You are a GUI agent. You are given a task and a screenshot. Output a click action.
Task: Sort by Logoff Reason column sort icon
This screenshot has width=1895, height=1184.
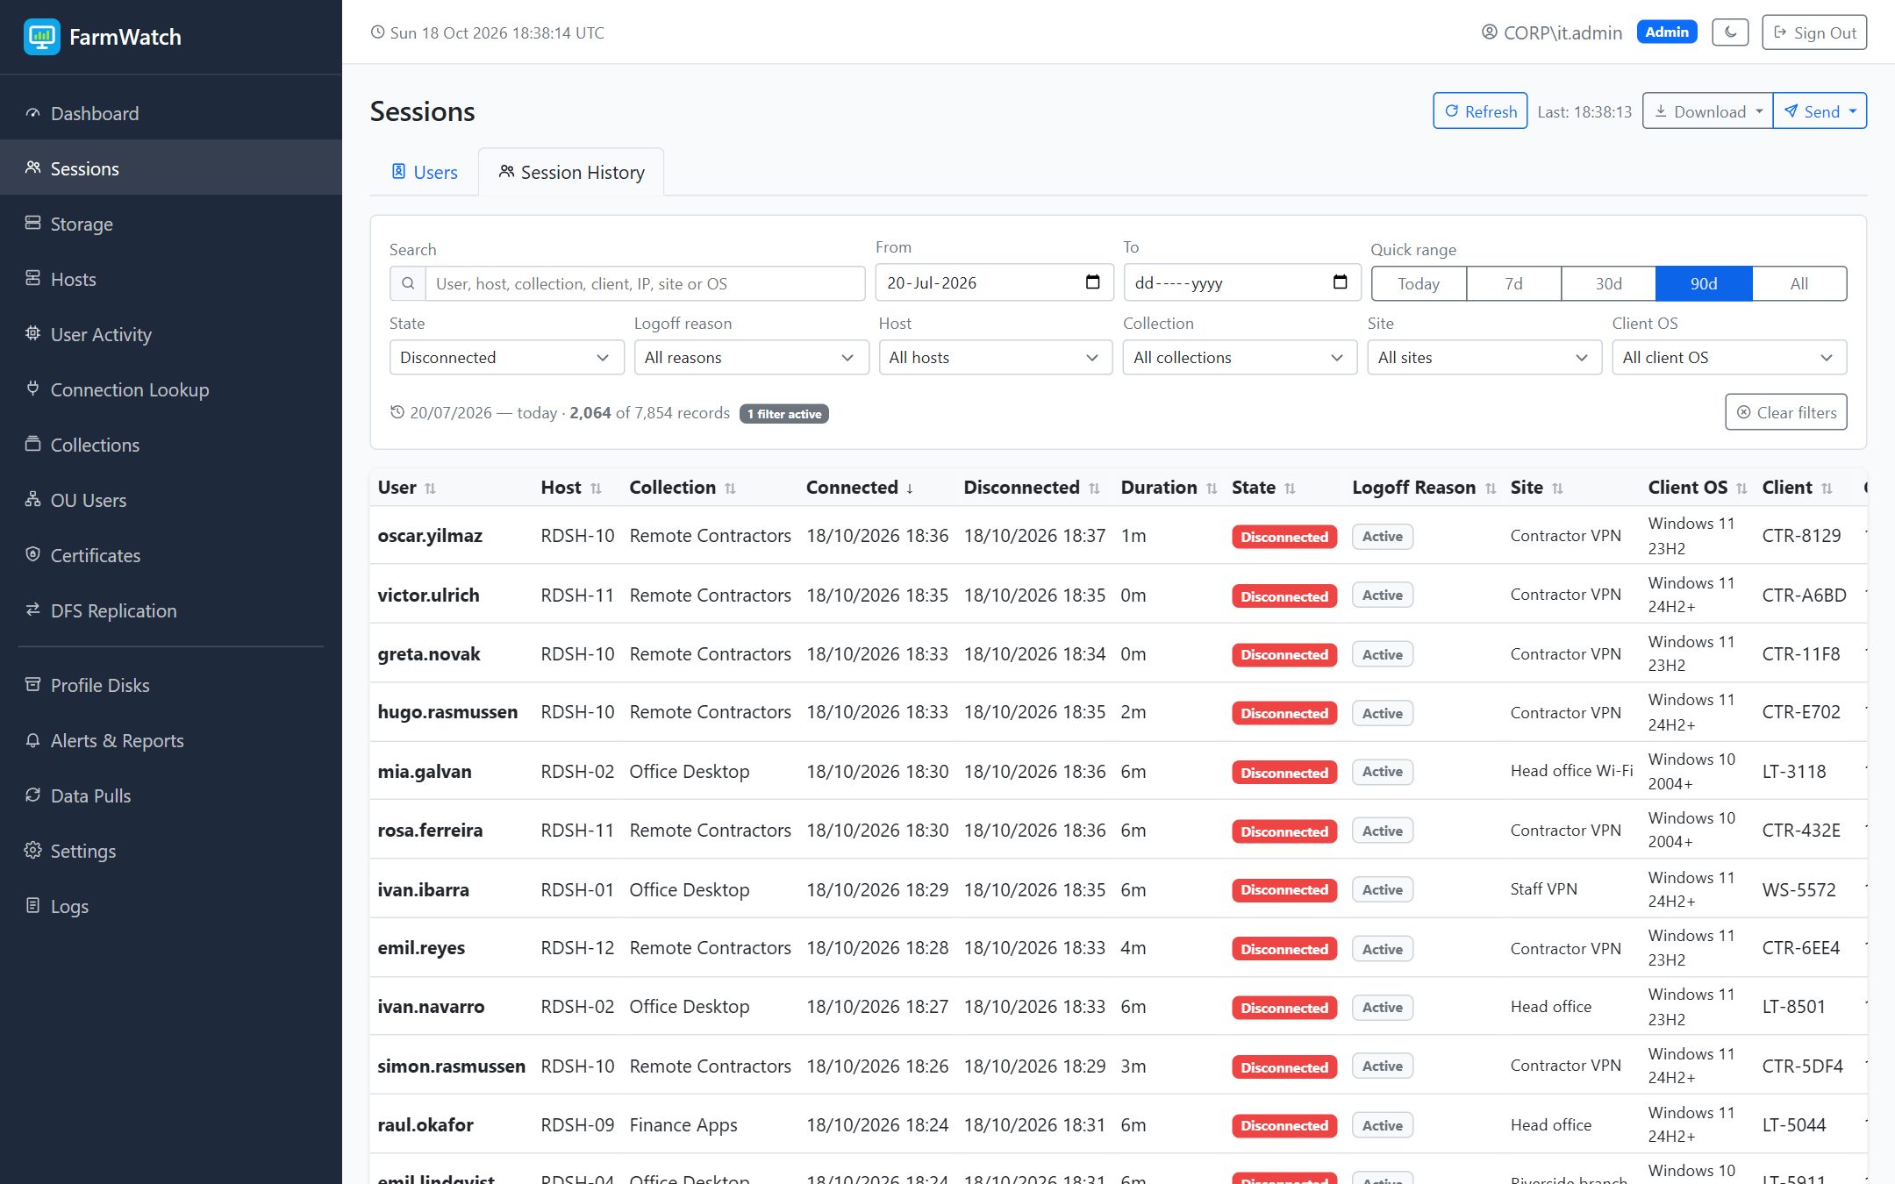coord(1491,489)
